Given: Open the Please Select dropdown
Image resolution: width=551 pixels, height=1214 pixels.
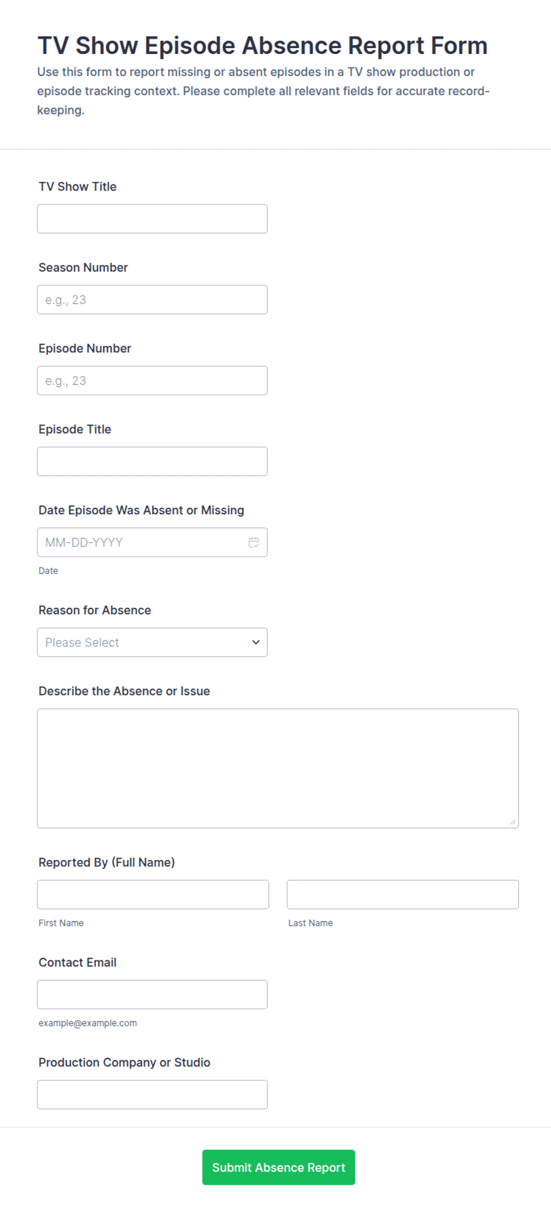Looking at the screenshot, I should 152,642.
